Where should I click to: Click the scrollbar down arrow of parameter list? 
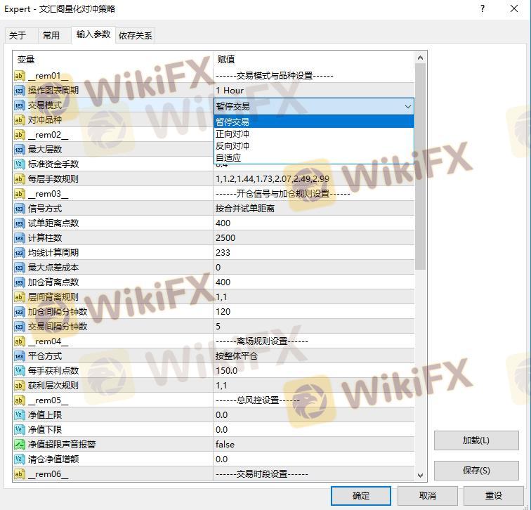click(x=421, y=475)
